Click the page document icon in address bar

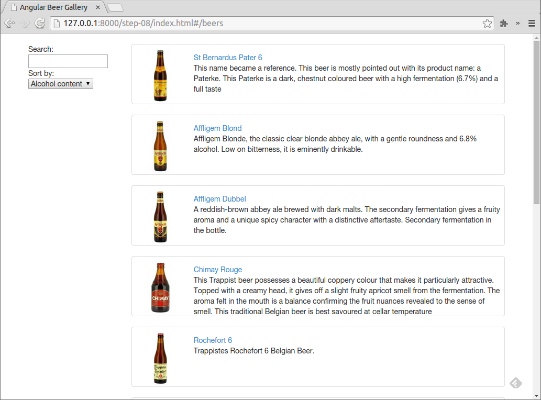57,24
